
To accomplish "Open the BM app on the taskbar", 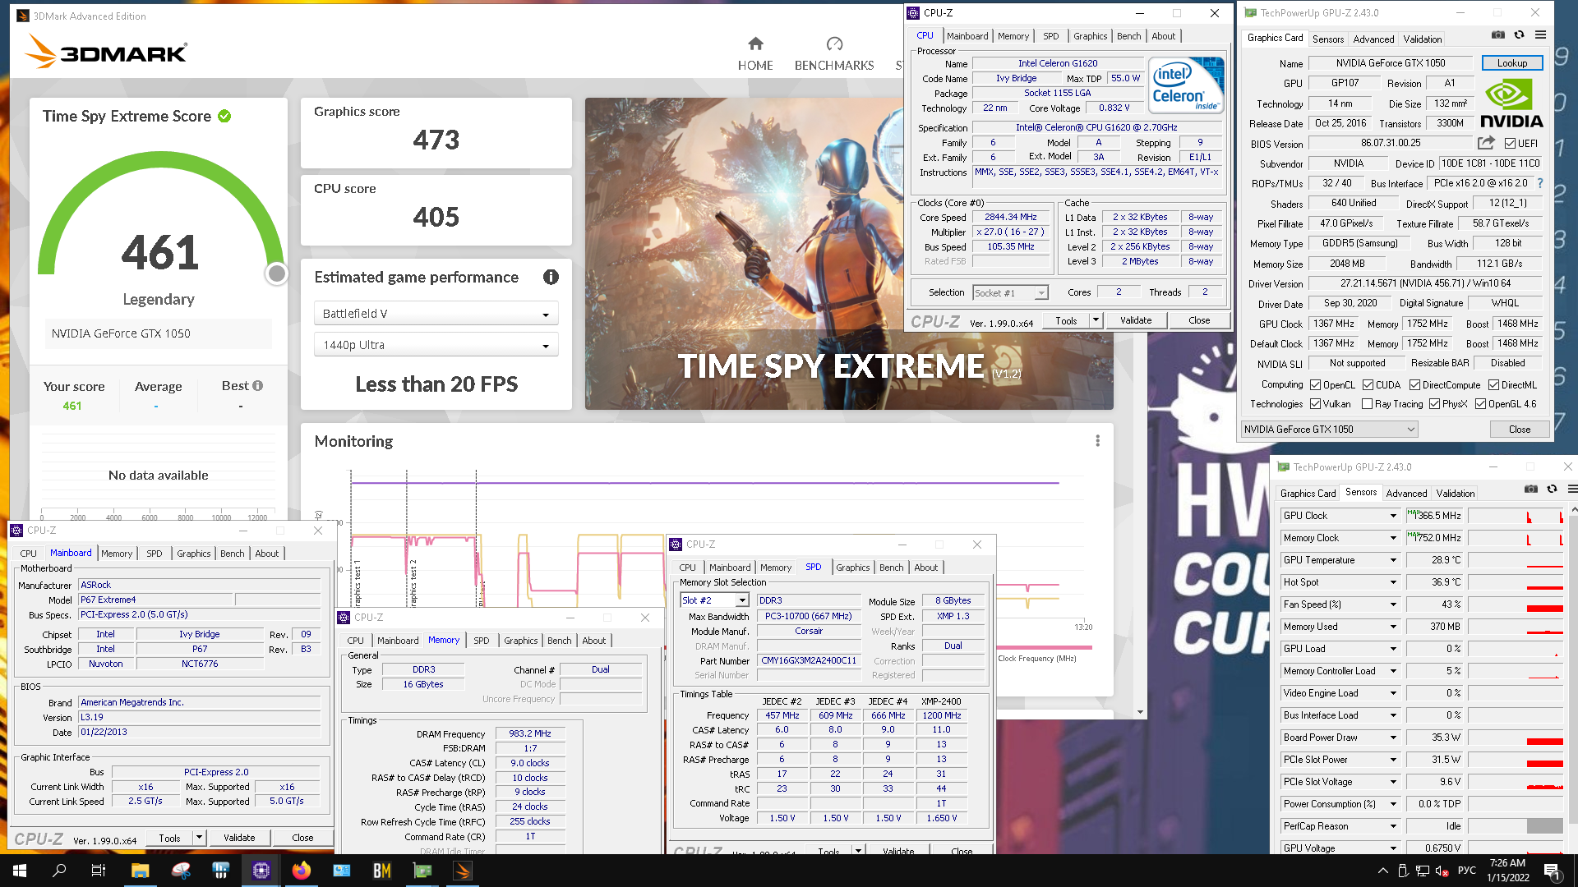I will (381, 871).
